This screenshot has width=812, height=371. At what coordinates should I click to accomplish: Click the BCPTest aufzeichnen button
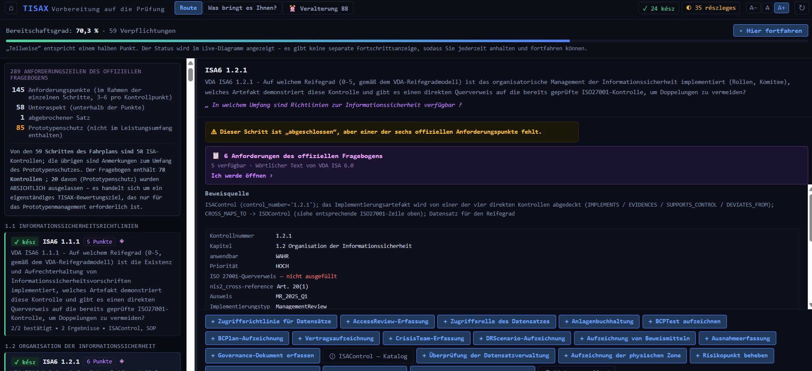coord(685,322)
